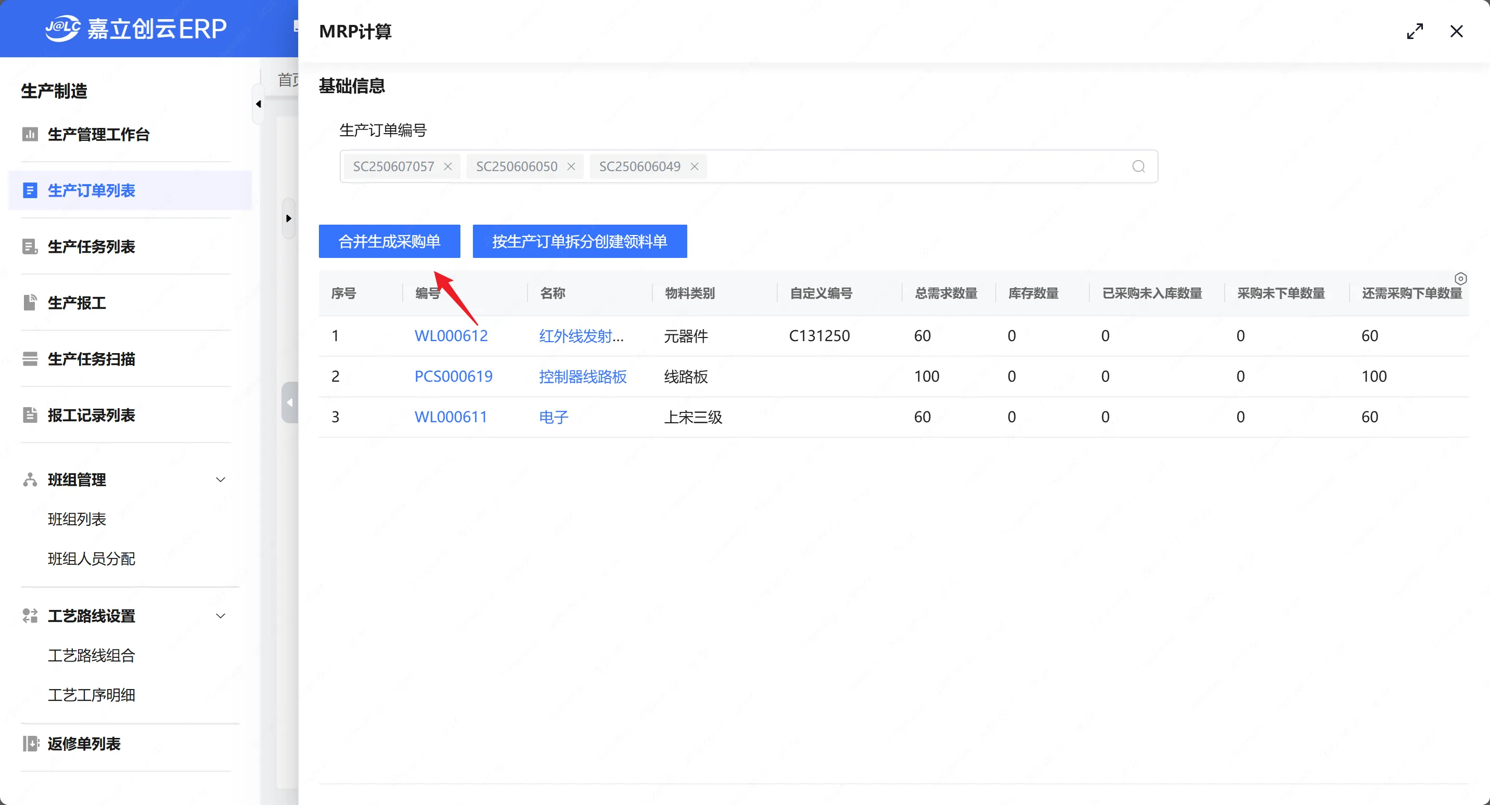Click the search icon in order number field

(1138, 166)
